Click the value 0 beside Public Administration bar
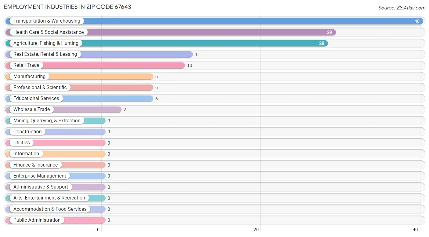The image size is (429, 237). [x=109, y=220]
